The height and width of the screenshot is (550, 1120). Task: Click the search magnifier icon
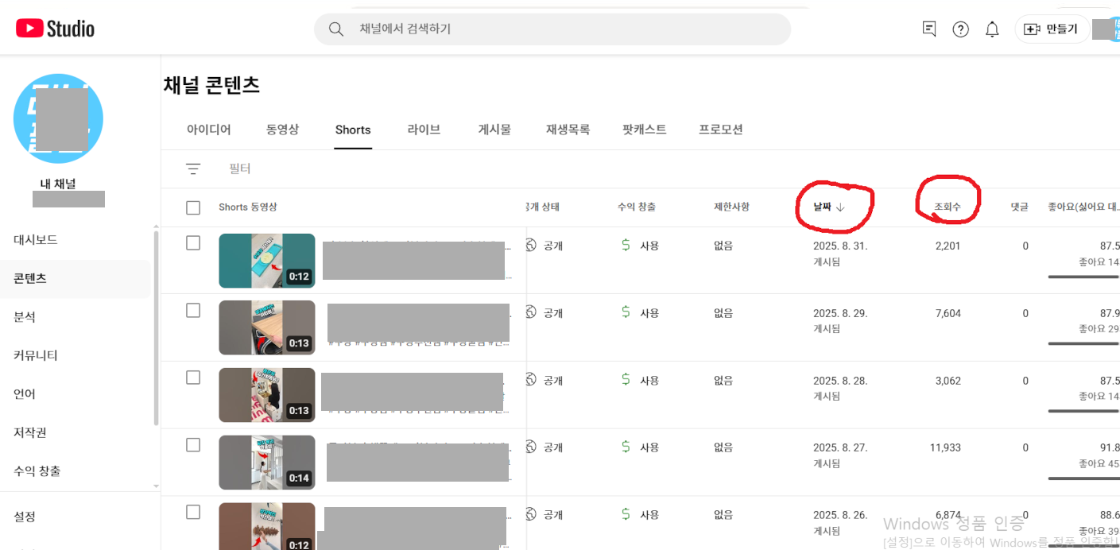[x=336, y=29]
